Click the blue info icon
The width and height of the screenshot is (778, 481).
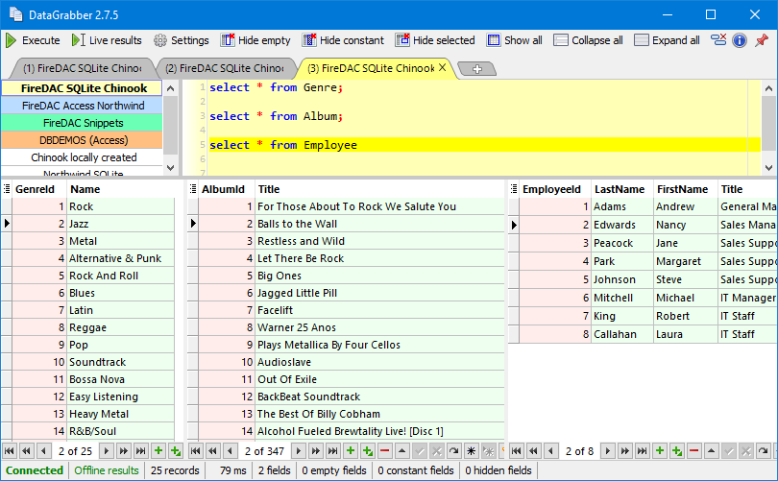click(740, 40)
